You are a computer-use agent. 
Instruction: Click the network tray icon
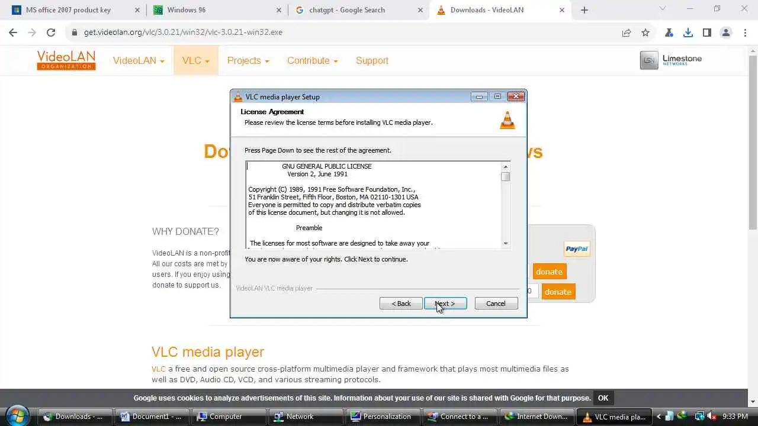click(x=699, y=416)
